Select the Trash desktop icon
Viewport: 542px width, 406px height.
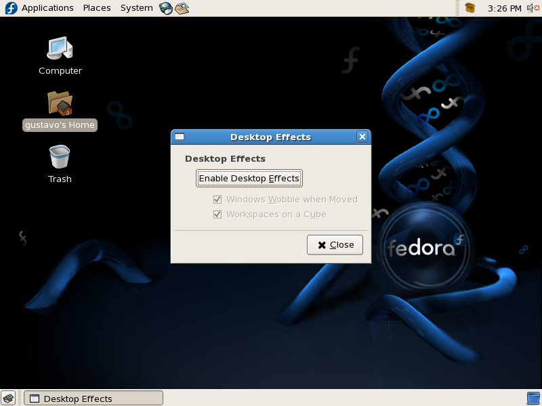[x=60, y=157]
